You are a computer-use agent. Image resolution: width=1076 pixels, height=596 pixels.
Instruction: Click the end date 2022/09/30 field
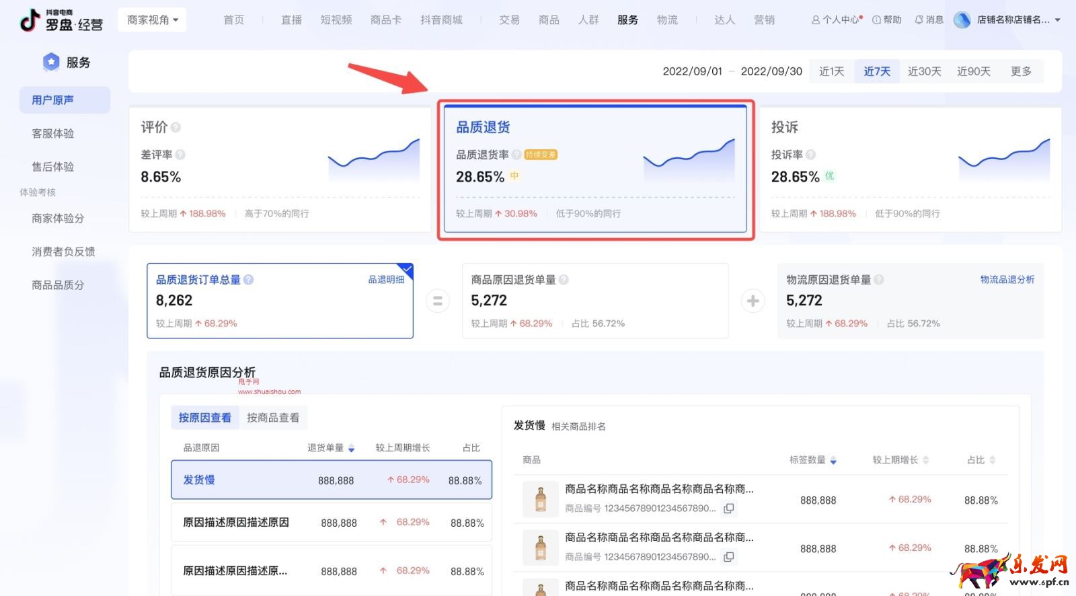coord(771,71)
